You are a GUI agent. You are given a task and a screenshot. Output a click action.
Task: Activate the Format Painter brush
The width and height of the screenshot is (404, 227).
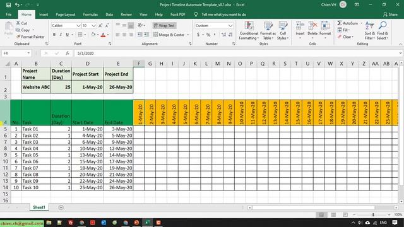[x=30, y=37]
